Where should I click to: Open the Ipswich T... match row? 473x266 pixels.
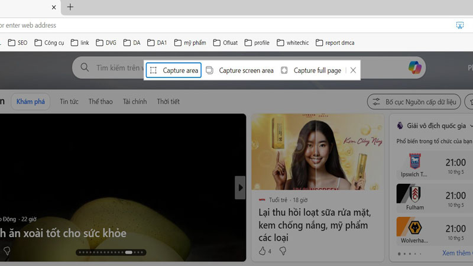(435, 166)
